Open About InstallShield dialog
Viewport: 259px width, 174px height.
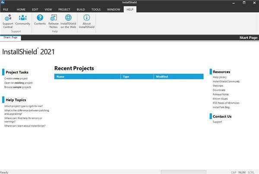point(87,21)
